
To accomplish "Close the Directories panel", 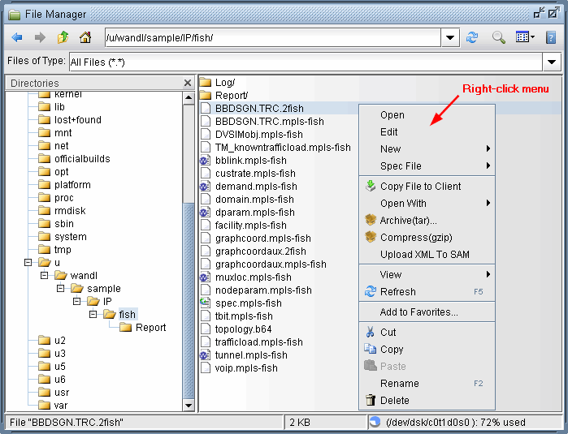I will (x=188, y=83).
